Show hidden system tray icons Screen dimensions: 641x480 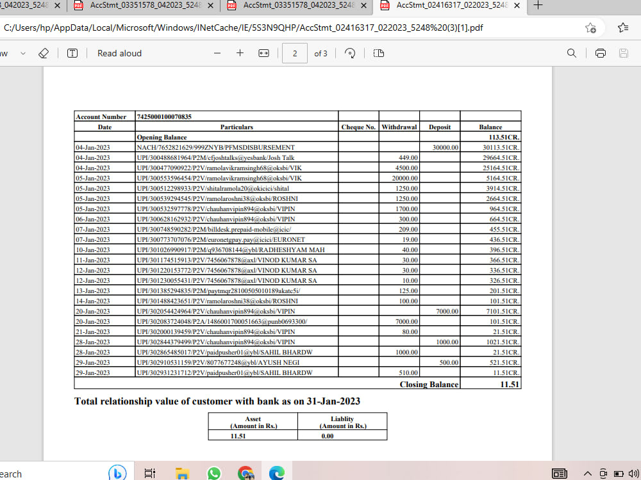(587, 474)
